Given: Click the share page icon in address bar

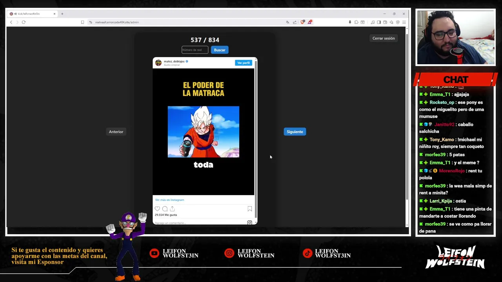Looking at the screenshot, I should (295, 22).
